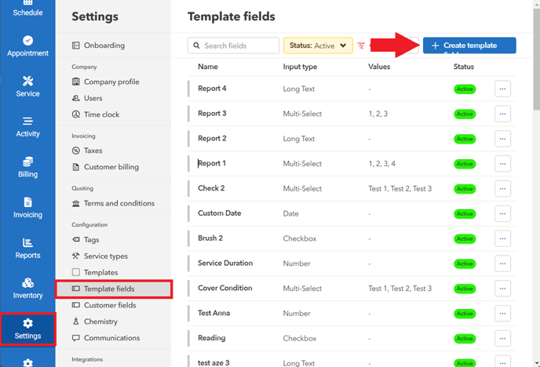Open Invoicing document icon
The height and width of the screenshot is (367, 540).
[27, 202]
